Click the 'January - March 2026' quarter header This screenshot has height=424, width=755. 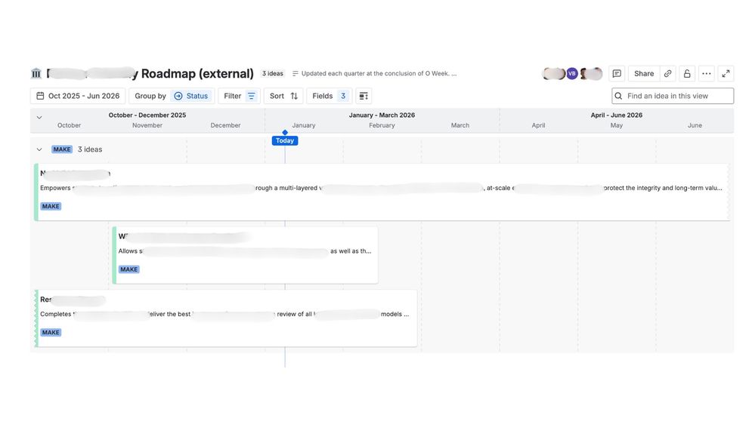[x=382, y=115]
